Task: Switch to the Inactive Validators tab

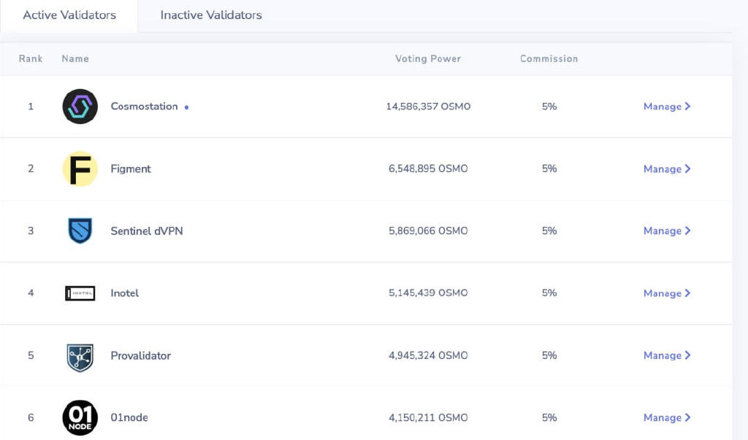Action: coord(211,15)
